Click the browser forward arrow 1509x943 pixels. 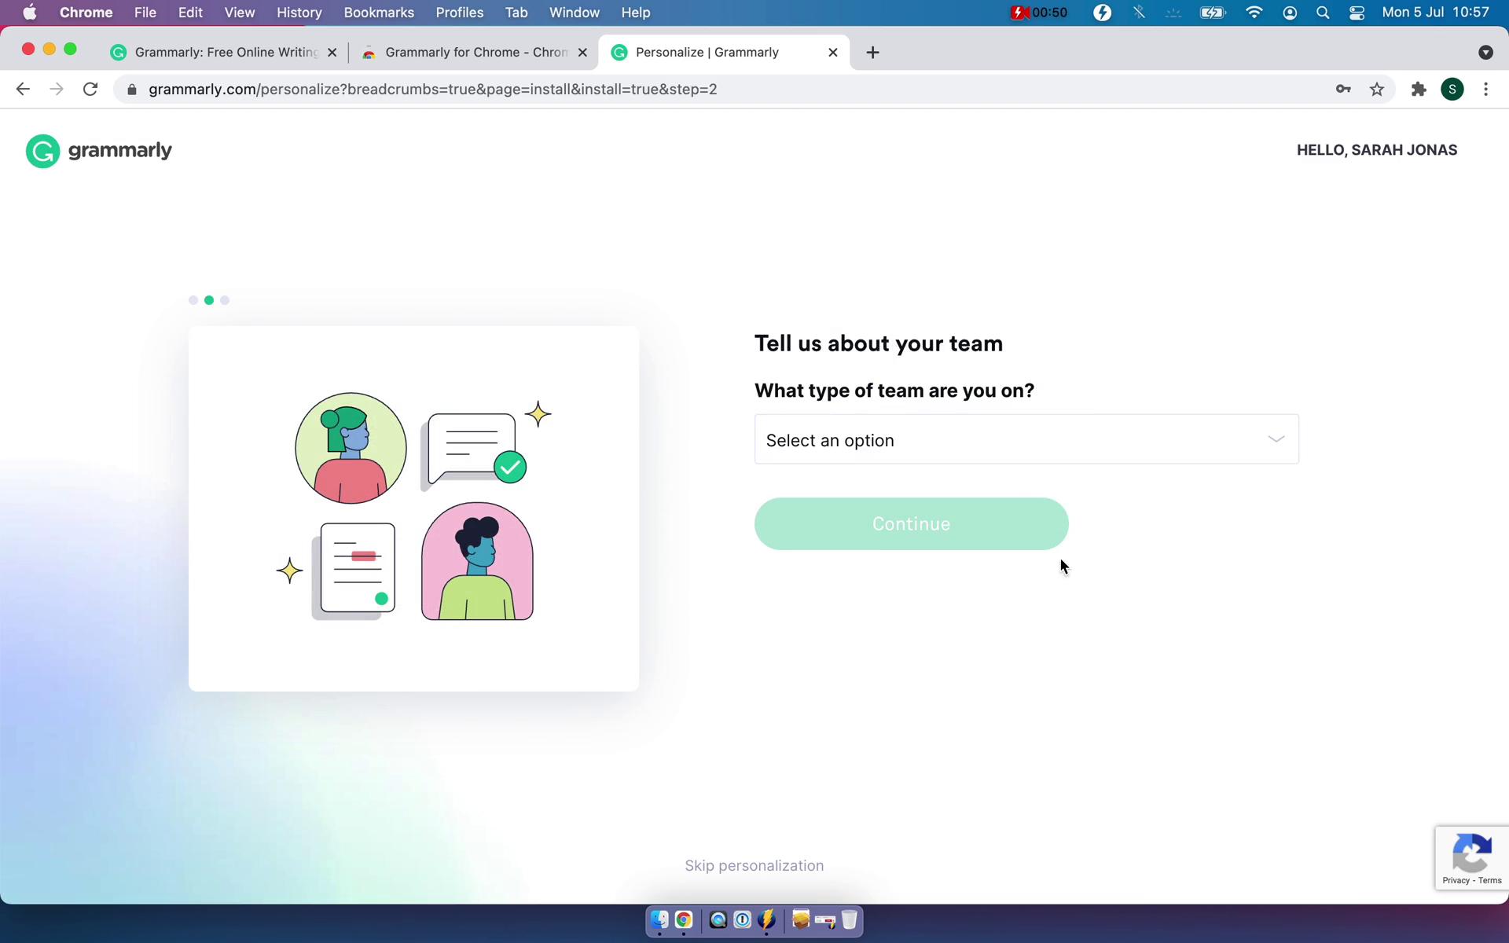coord(57,90)
